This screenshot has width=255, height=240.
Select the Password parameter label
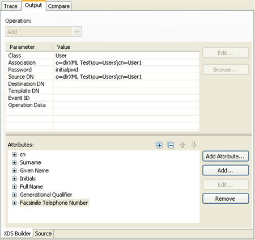click(x=20, y=70)
